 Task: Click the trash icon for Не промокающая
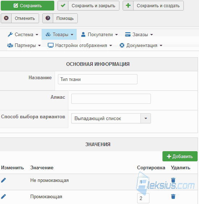tap(173, 180)
